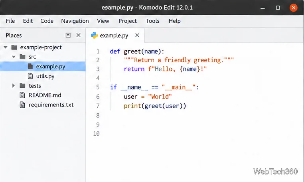Minimize the Komodo Edit window
304x182 pixels.
[263, 8]
